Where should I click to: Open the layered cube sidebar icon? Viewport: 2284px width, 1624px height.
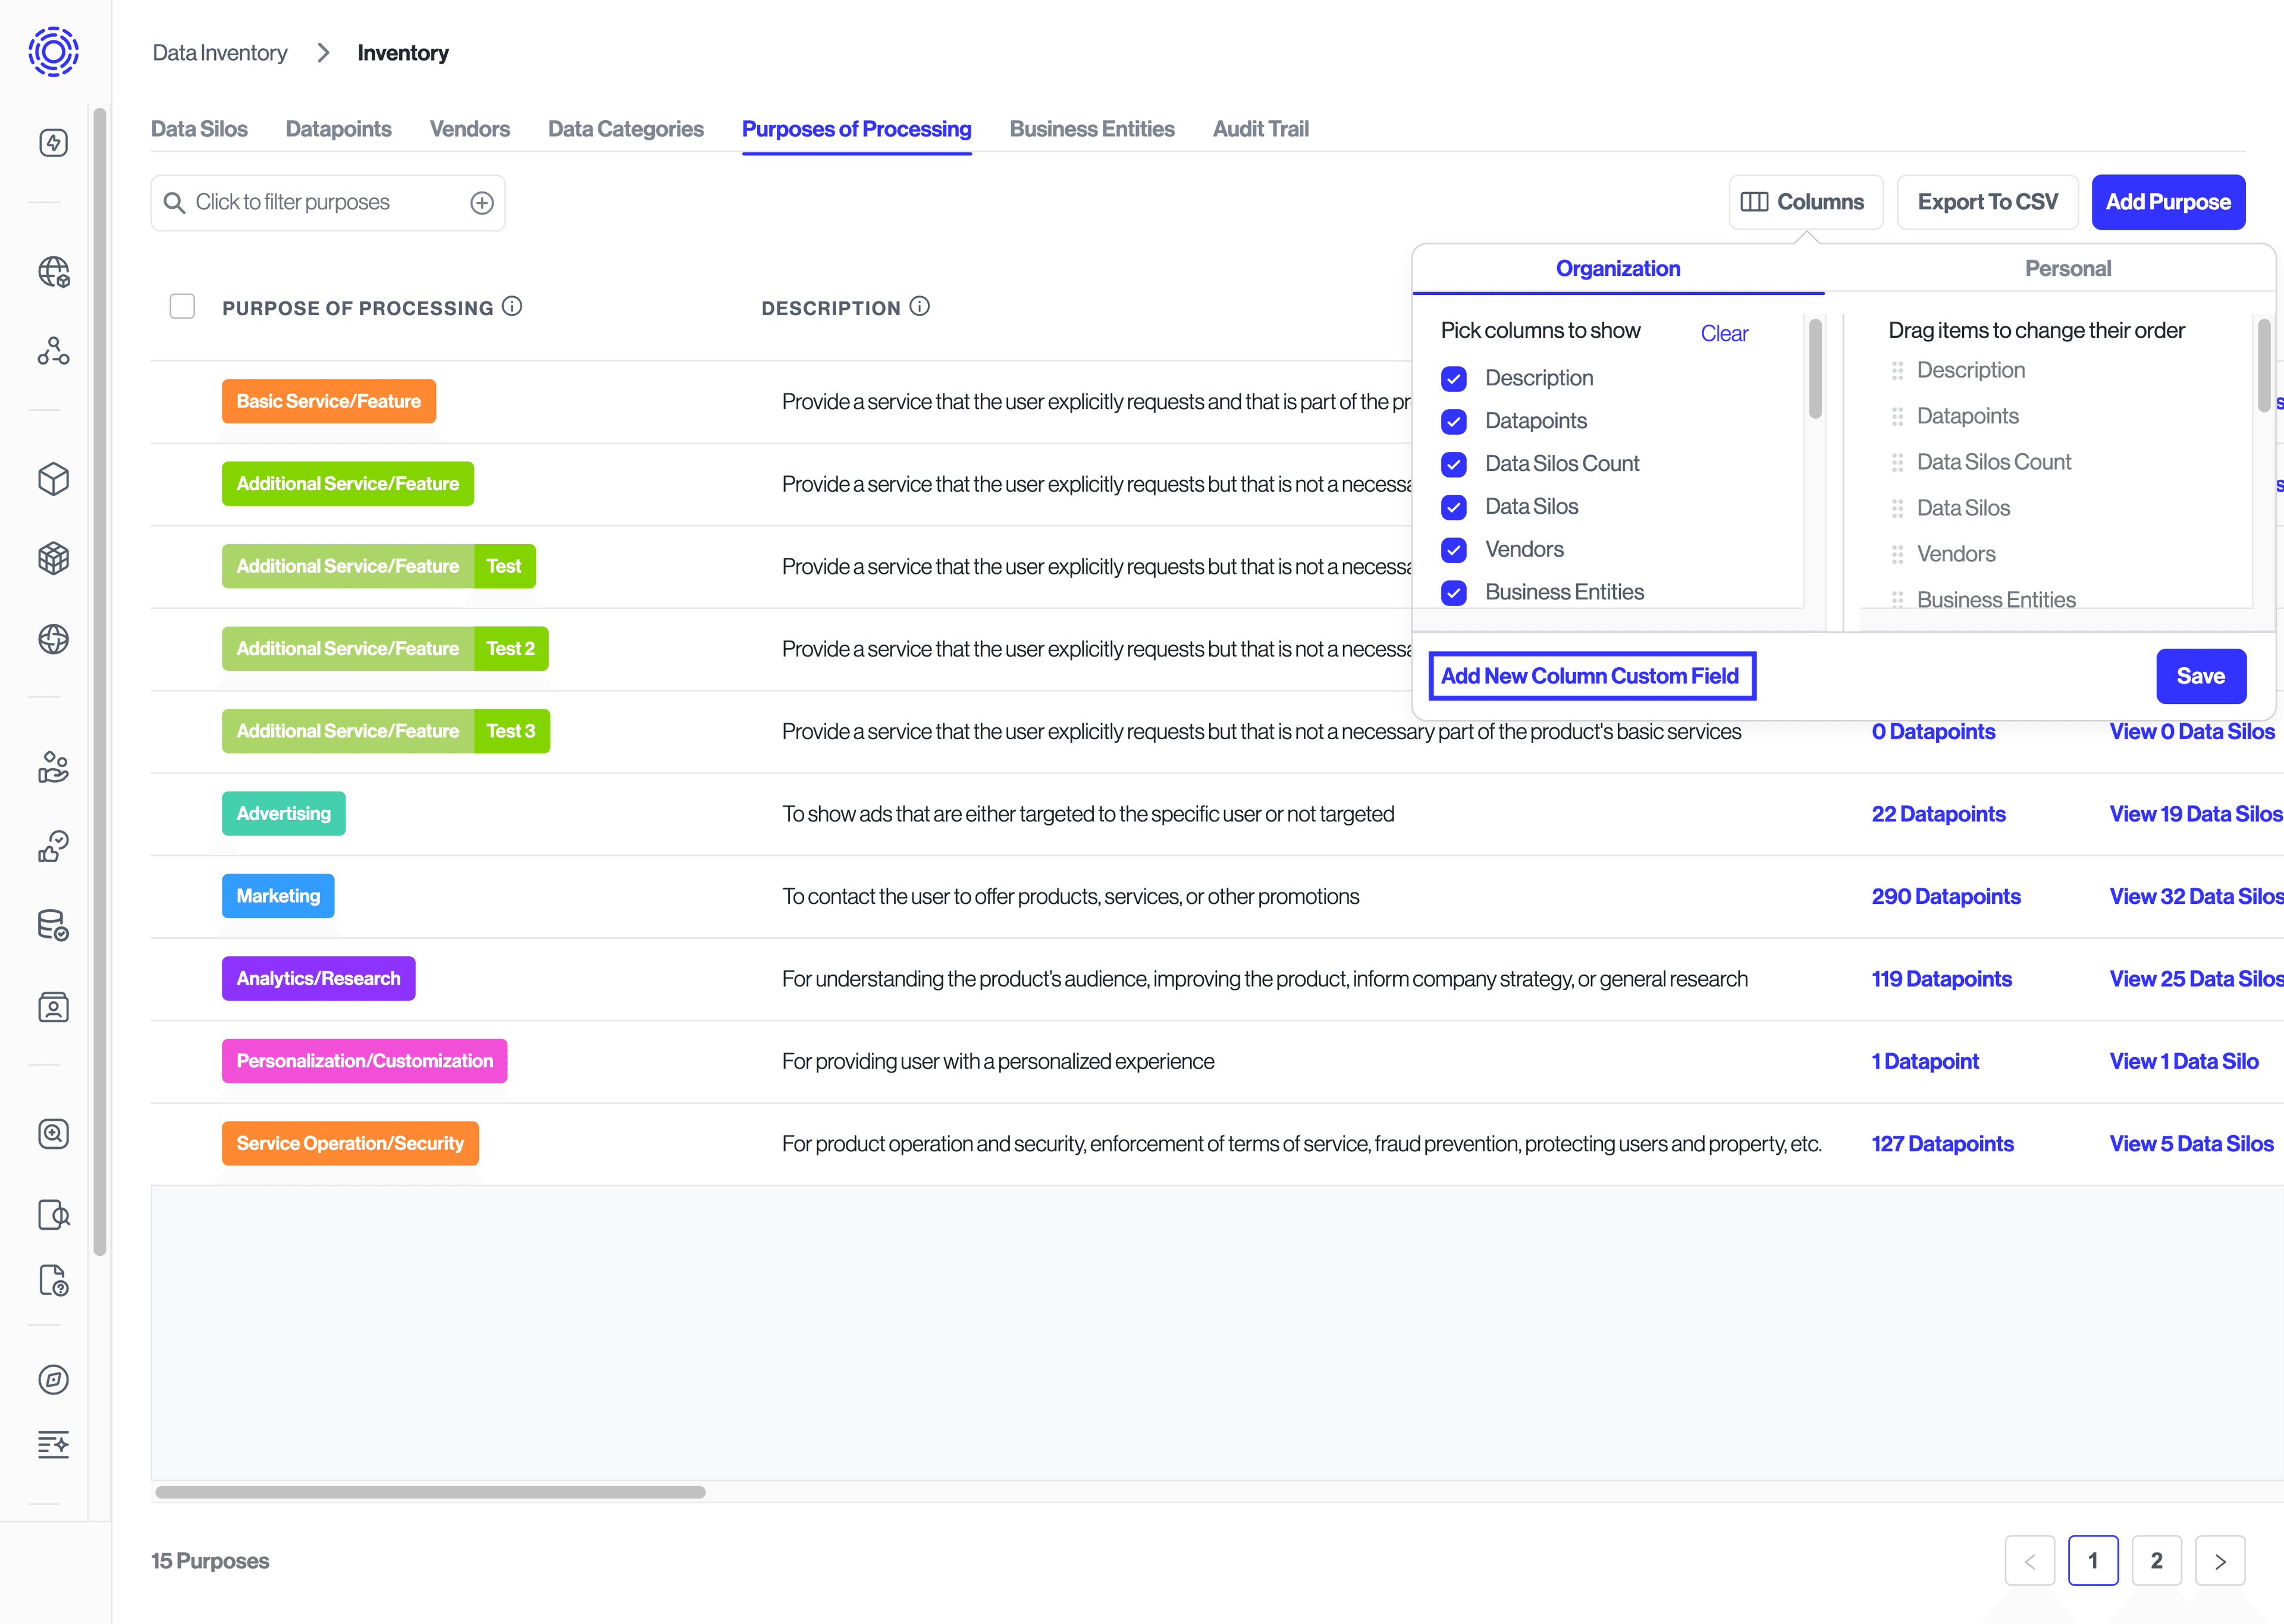[53, 558]
